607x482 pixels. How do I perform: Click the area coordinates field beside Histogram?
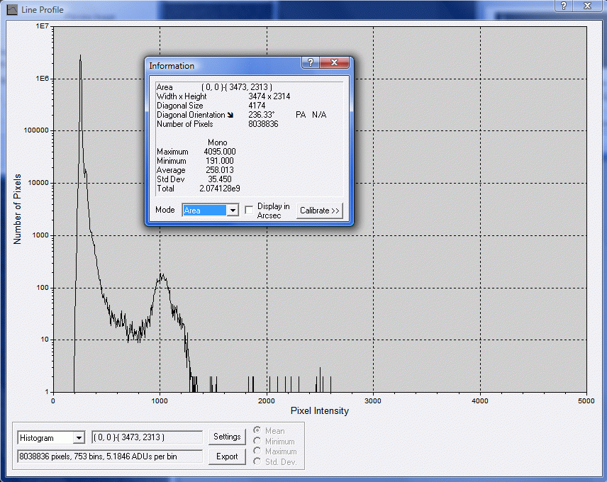(147, 437)
